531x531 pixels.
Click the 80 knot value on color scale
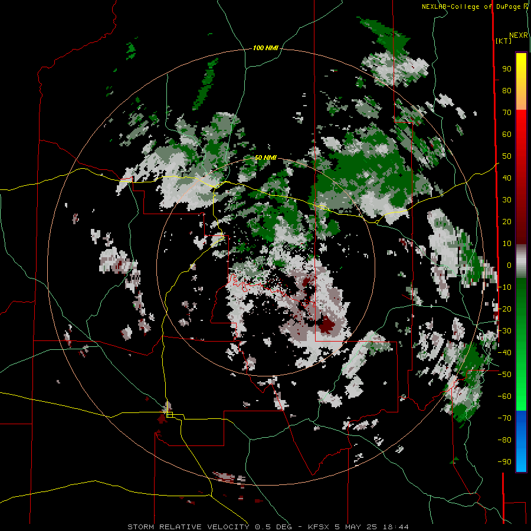507,91
